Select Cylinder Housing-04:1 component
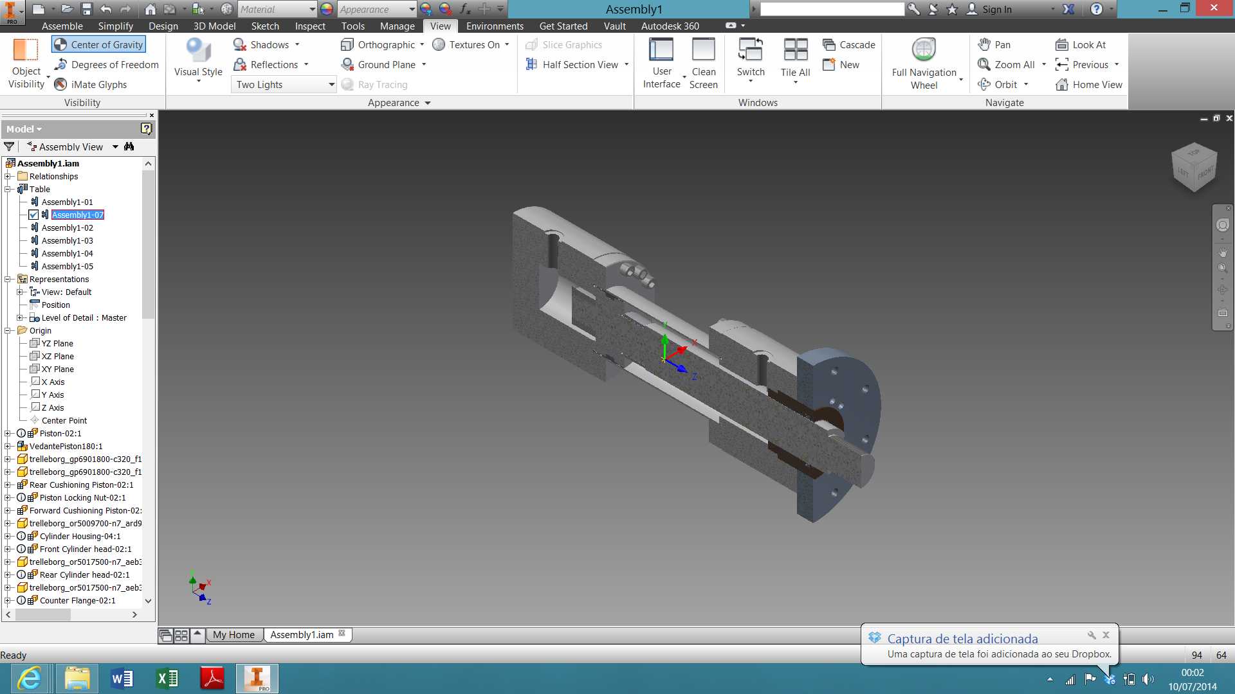 pos(80,536)
